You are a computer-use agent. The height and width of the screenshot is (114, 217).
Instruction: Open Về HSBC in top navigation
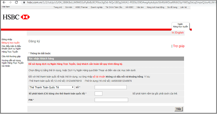(129, 7)
